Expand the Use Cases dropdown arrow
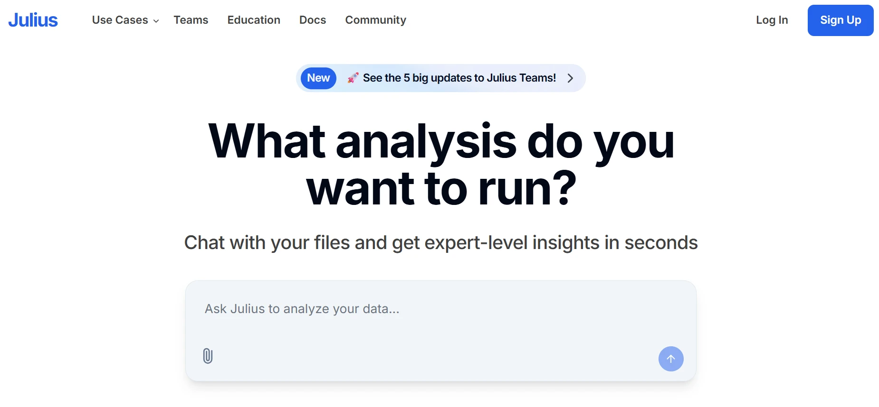The width and height of the screenshot is (879, 407). pyautogui.click(x=156, y=21)
